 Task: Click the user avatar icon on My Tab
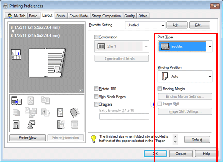pyautogui.click(x=10, y=16)
